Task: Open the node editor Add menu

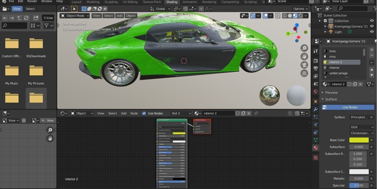Action: tap(124, 113)
